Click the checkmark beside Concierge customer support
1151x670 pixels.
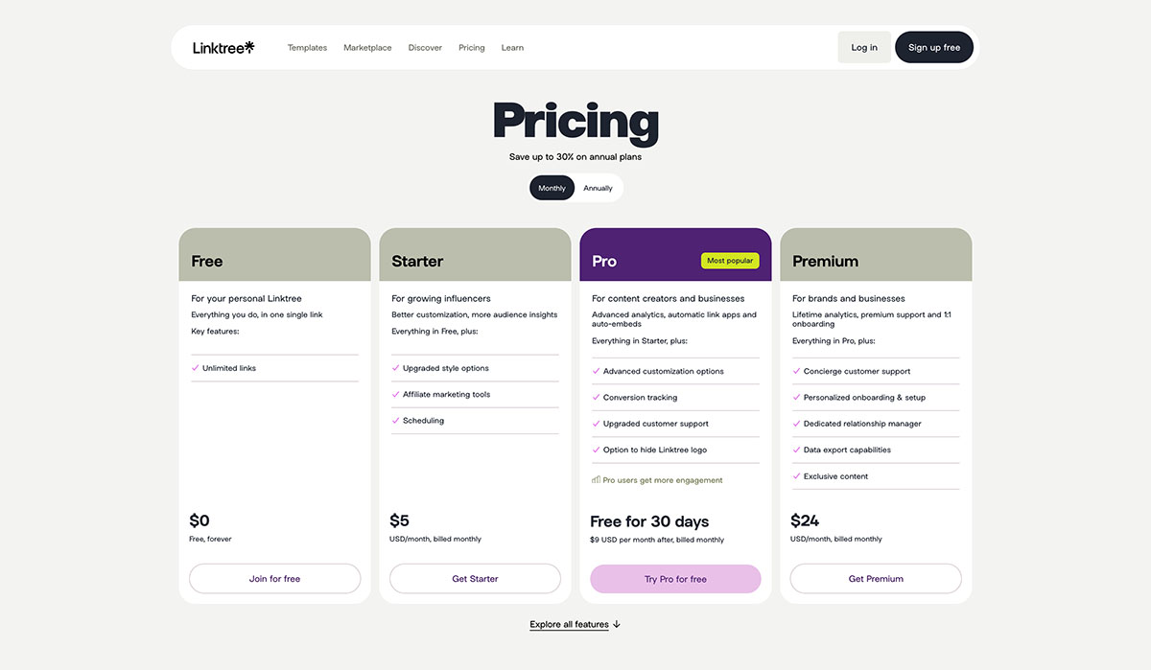(x=795, y=371)
